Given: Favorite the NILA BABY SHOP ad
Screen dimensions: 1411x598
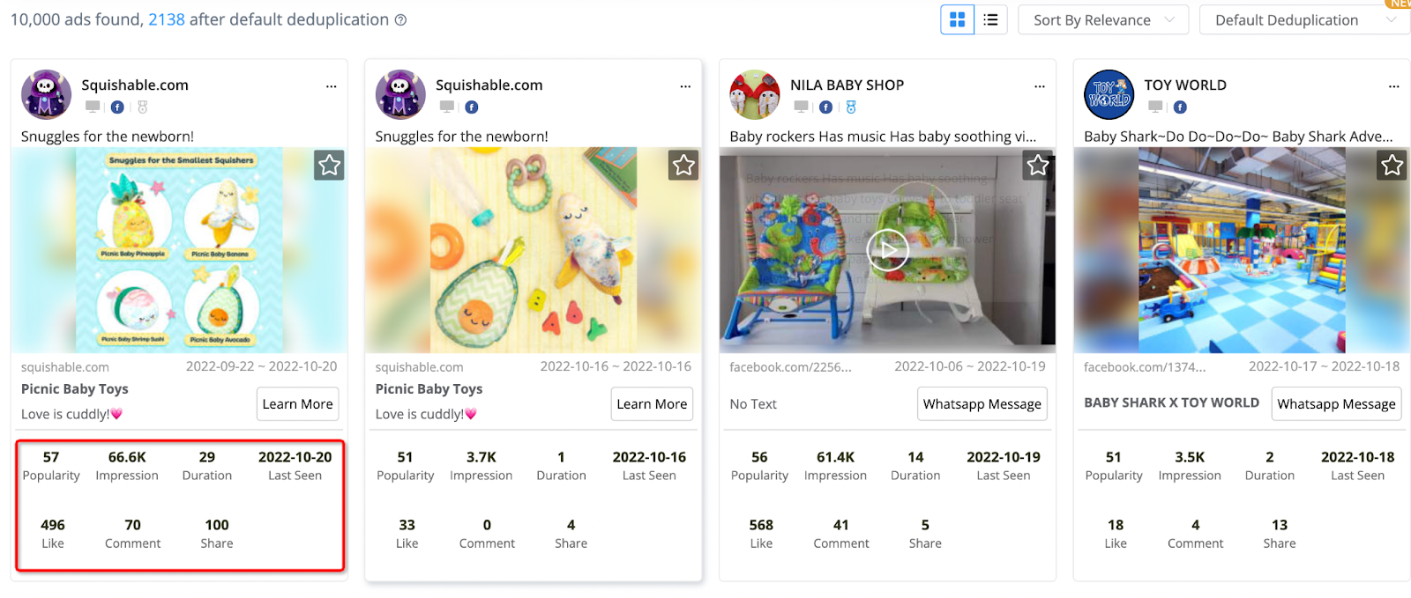Looking at the screenshot, I should pyautogui.click(x=1038, y=165).
